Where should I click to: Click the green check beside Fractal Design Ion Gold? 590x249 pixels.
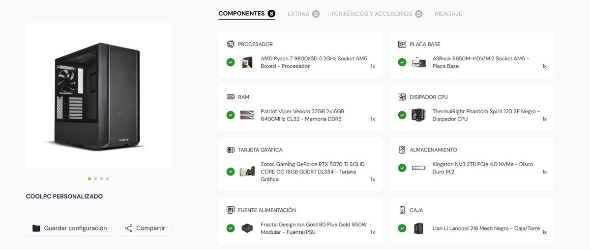[x=230, y=228]
